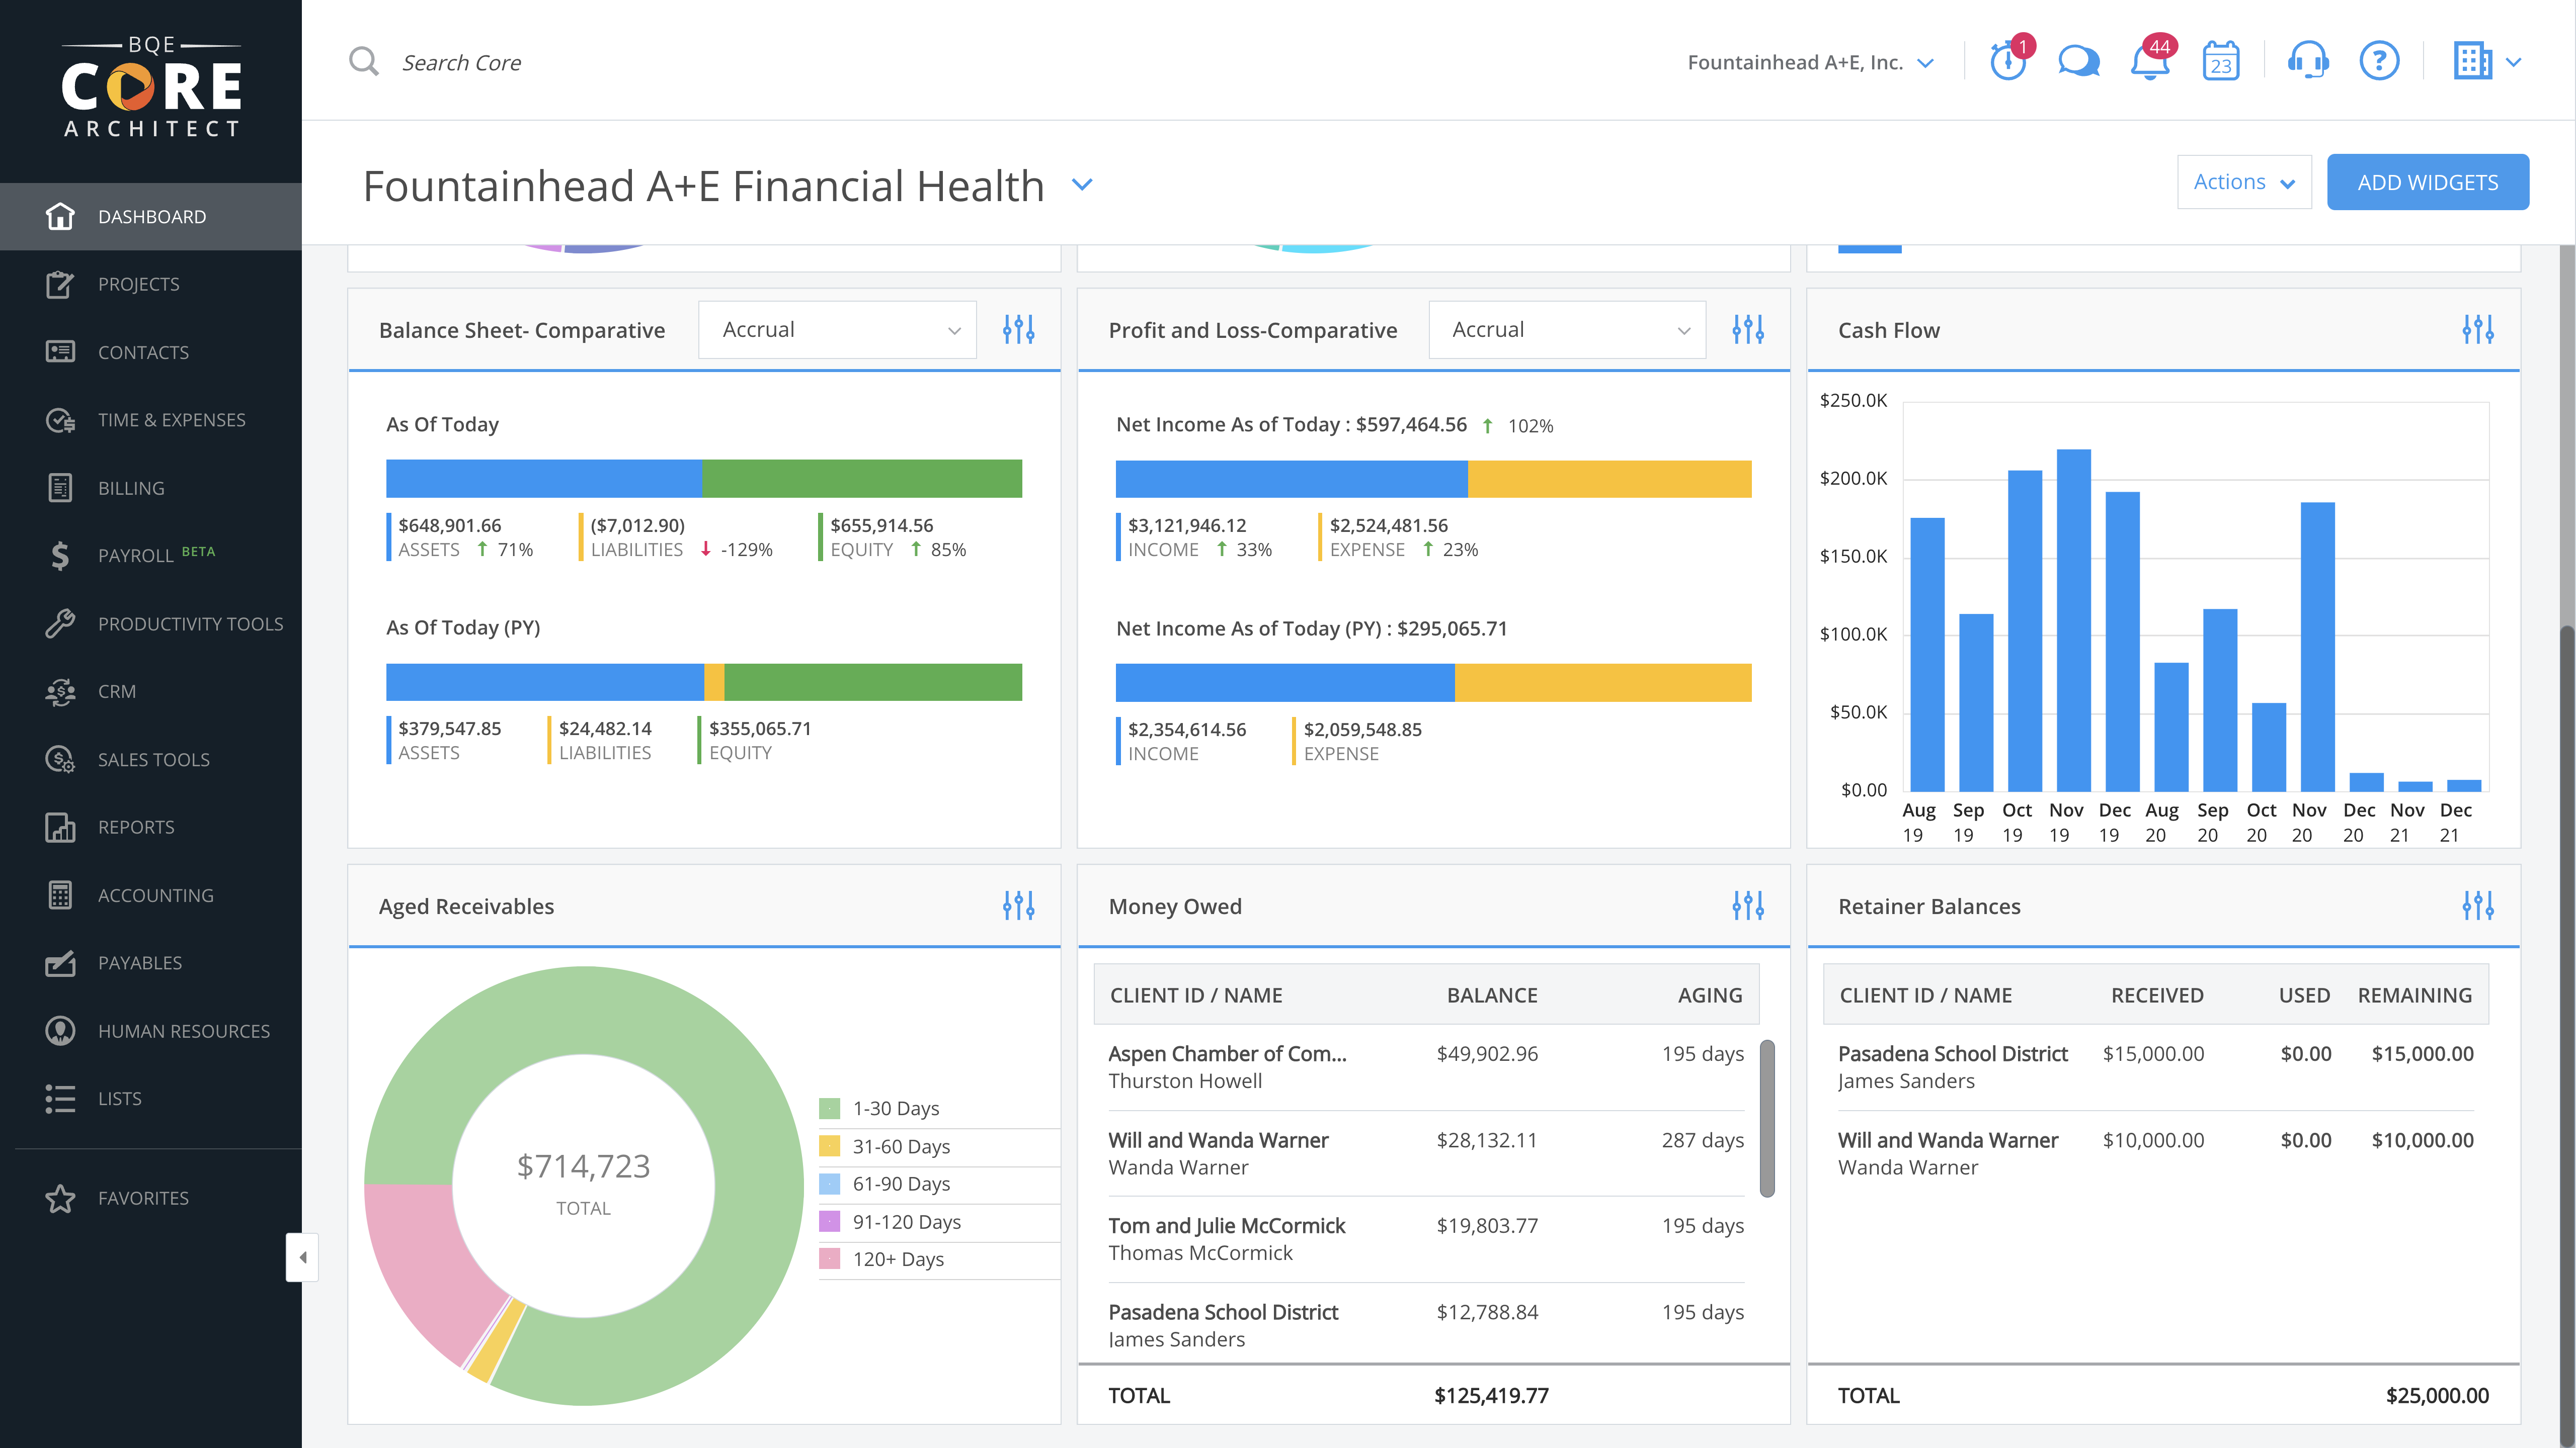This screenshot has width=2576, height=1448.
Task: Click the Accounting calculator icon
Action: (60, 895)
